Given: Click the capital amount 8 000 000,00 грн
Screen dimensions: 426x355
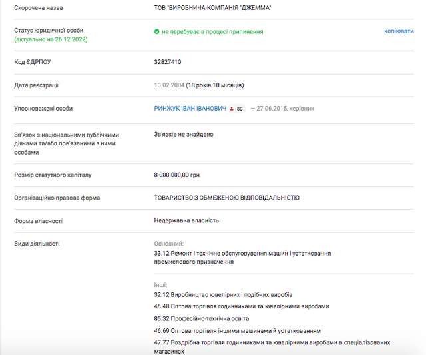Looking at the screenshot, I should click(177, 175).
